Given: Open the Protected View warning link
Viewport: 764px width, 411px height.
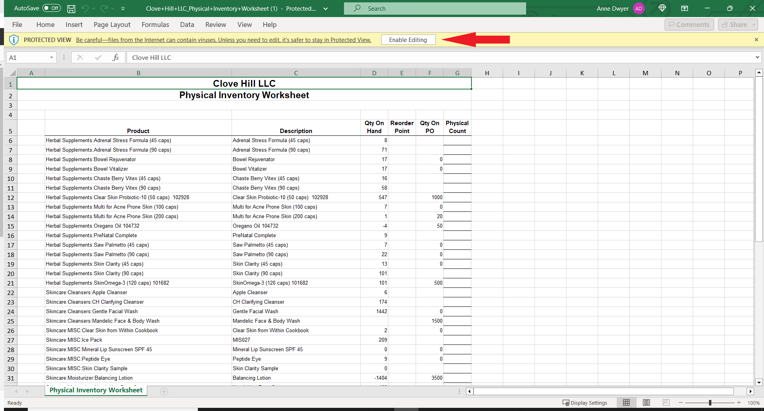Looking at the screenshot, I should (x=224, y=40).
